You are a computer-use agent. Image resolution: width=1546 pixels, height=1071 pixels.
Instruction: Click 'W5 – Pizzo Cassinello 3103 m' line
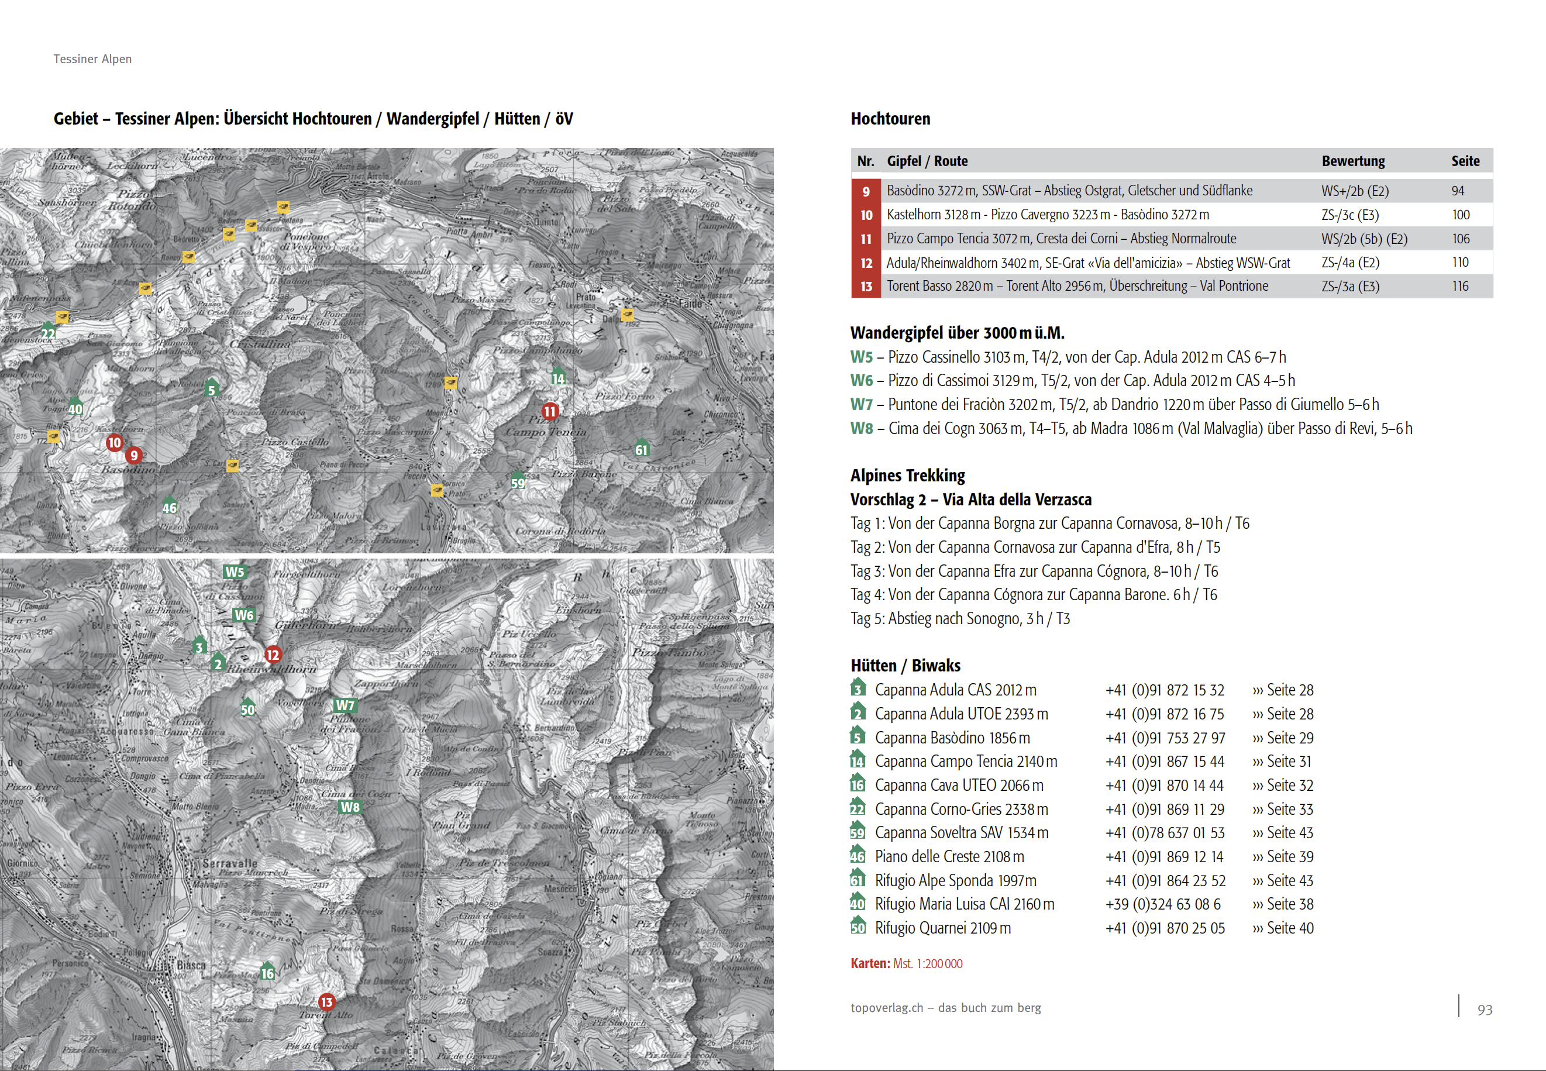[x=1068, y=357]
